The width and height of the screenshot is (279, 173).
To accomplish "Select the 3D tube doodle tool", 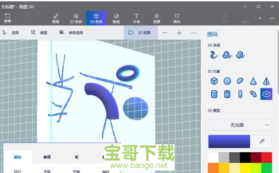I will (x=214, y=55).
